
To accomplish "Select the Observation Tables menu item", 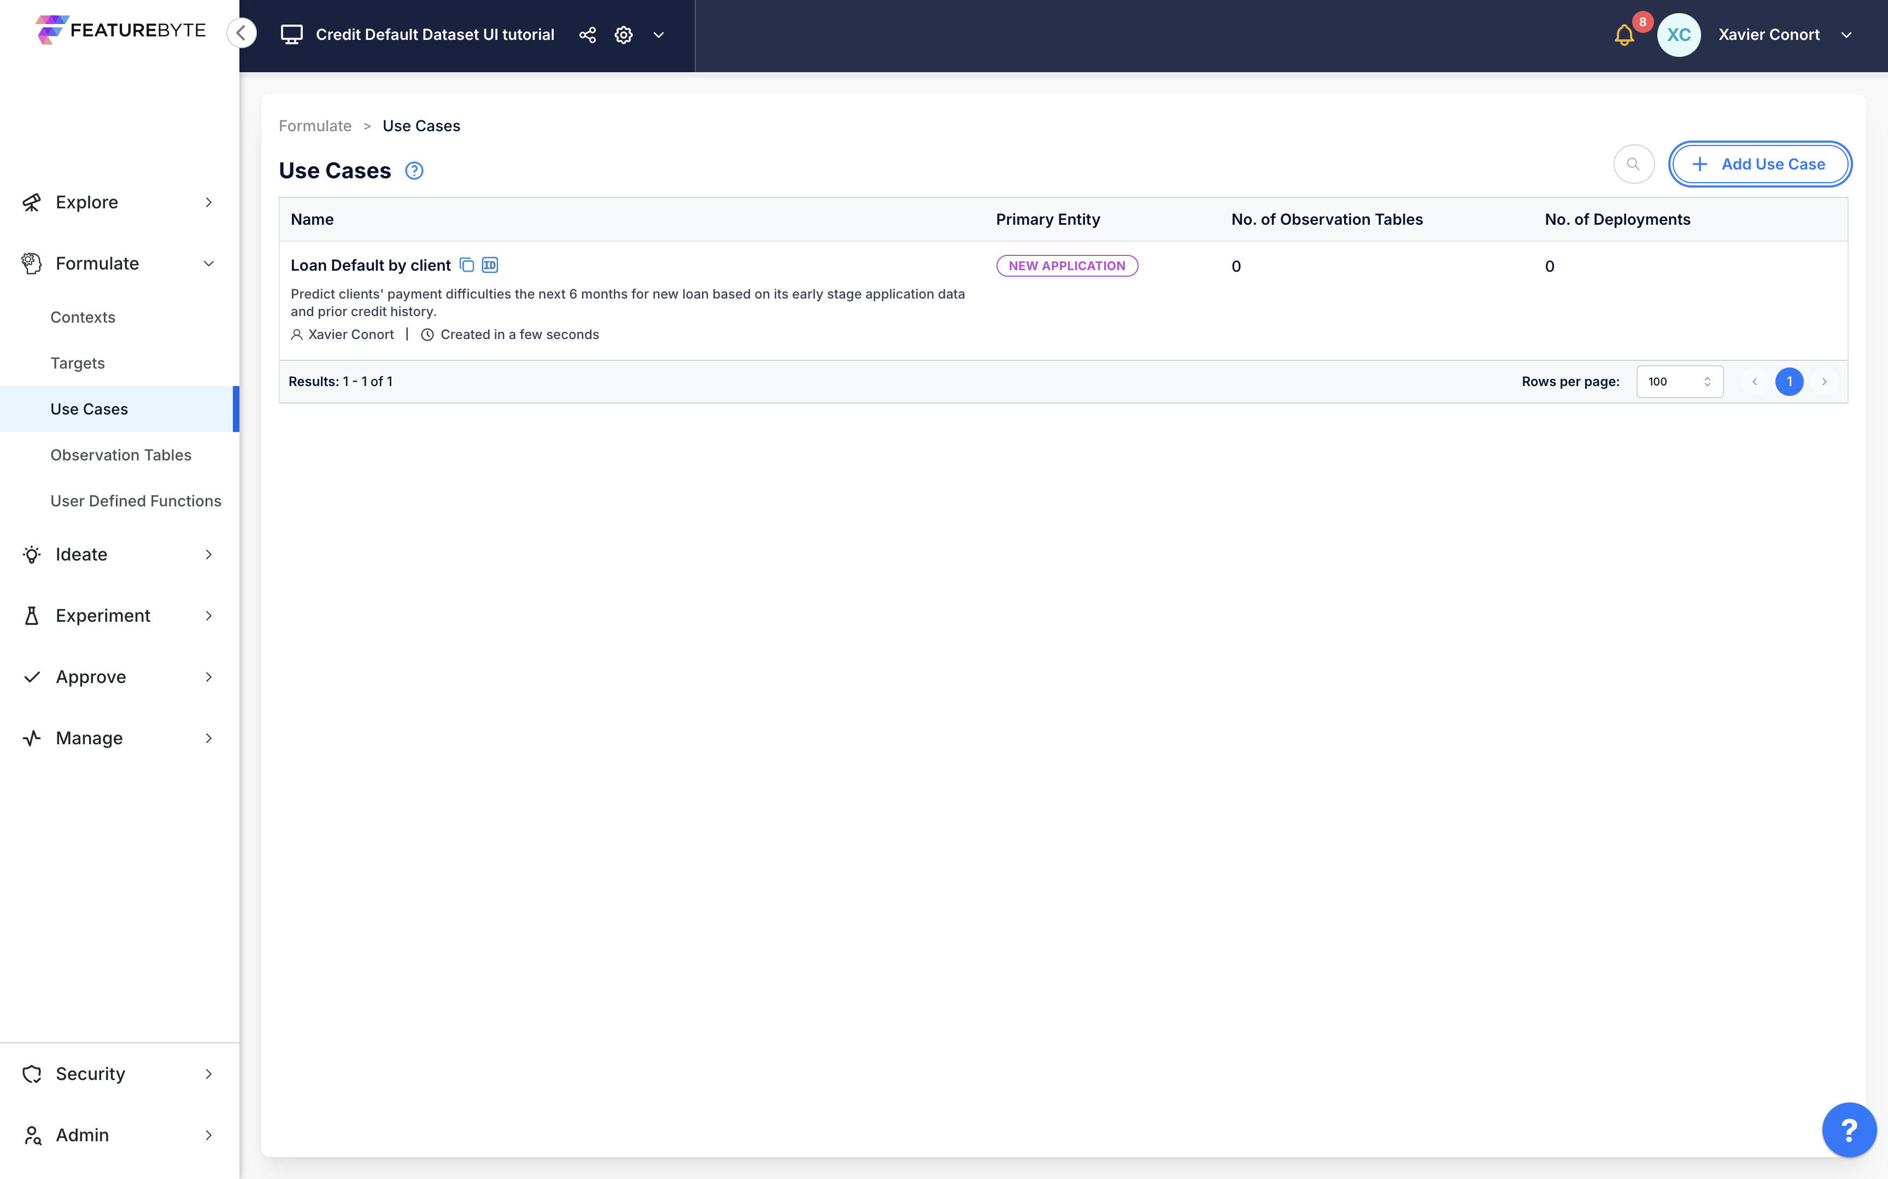I will click(120, 454).
